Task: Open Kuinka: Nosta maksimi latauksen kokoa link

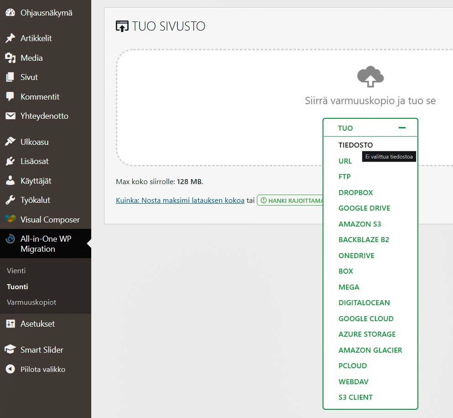Action: coord(180,201)
